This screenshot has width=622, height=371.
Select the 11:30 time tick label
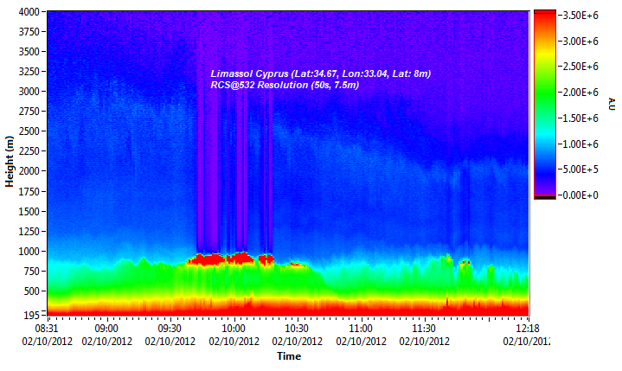click(424, 329)
